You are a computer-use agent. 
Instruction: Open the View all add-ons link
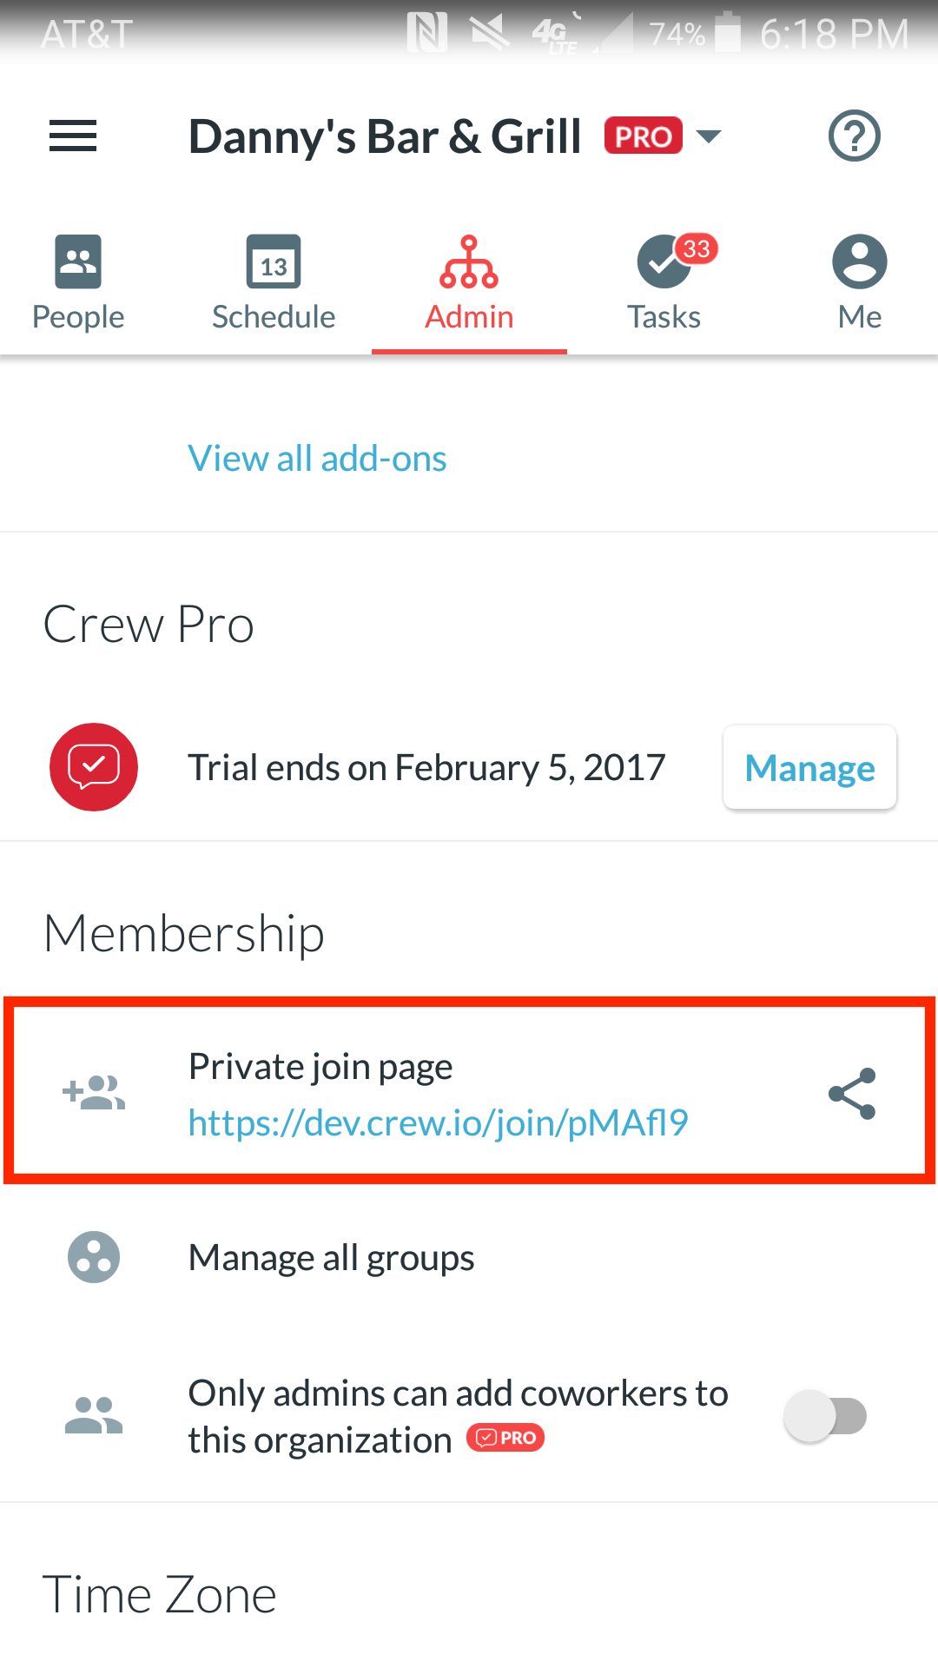[317, 458]
